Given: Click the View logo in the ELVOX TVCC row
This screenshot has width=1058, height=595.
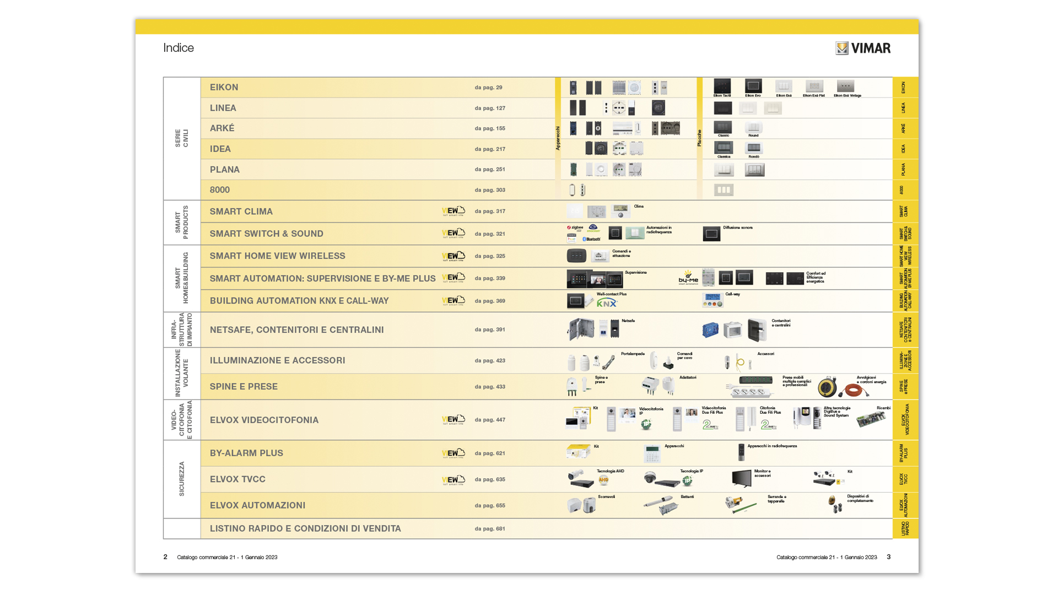Looking at the screenshot, I should tap(454, 480).
